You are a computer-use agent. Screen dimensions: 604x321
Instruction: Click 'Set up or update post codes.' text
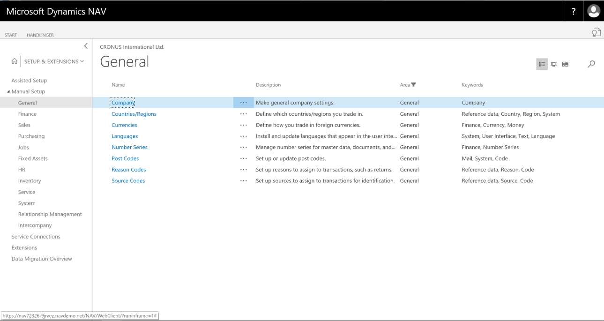[x=291, y=158]
